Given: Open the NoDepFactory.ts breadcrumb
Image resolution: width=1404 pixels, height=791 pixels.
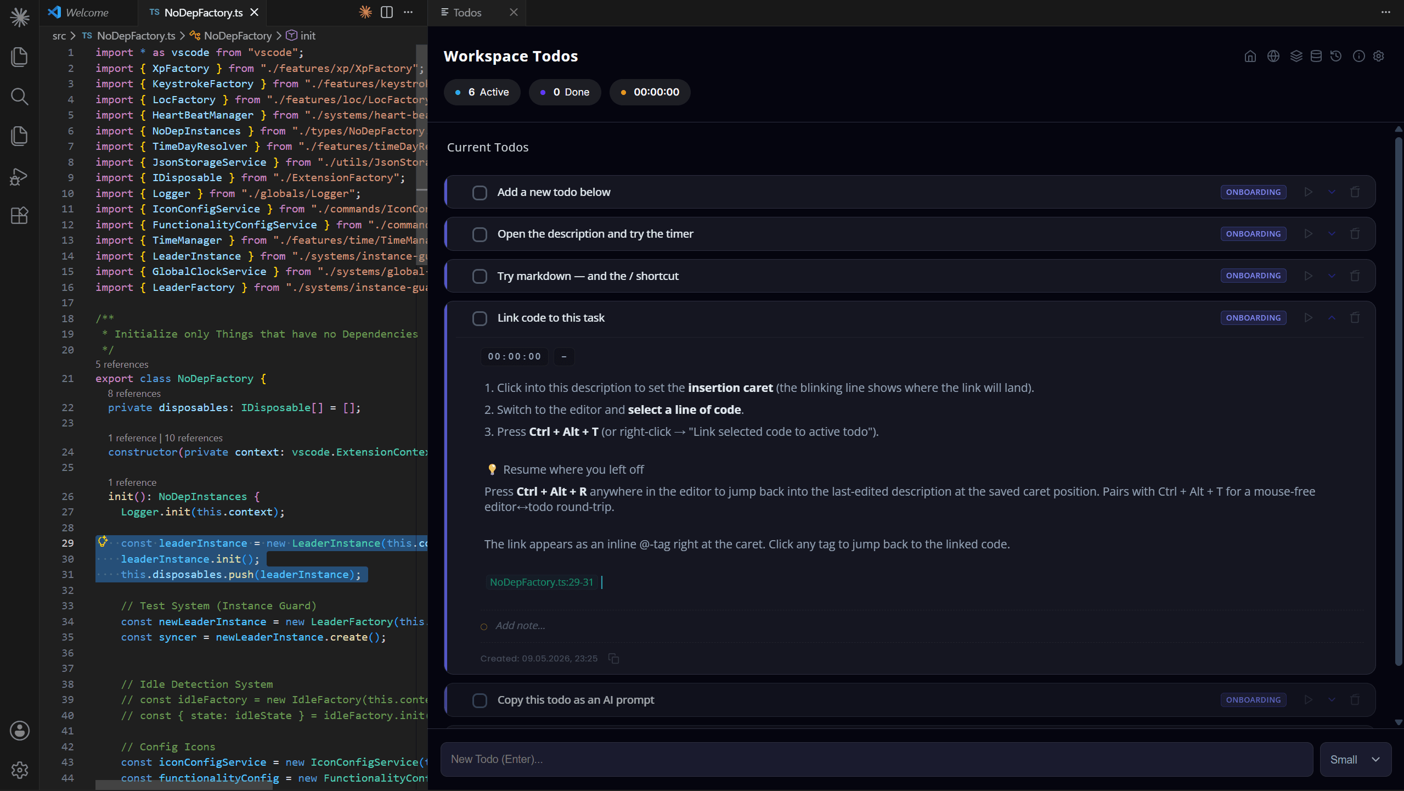Looking at the screenshot, I should [x=129, y=36].
